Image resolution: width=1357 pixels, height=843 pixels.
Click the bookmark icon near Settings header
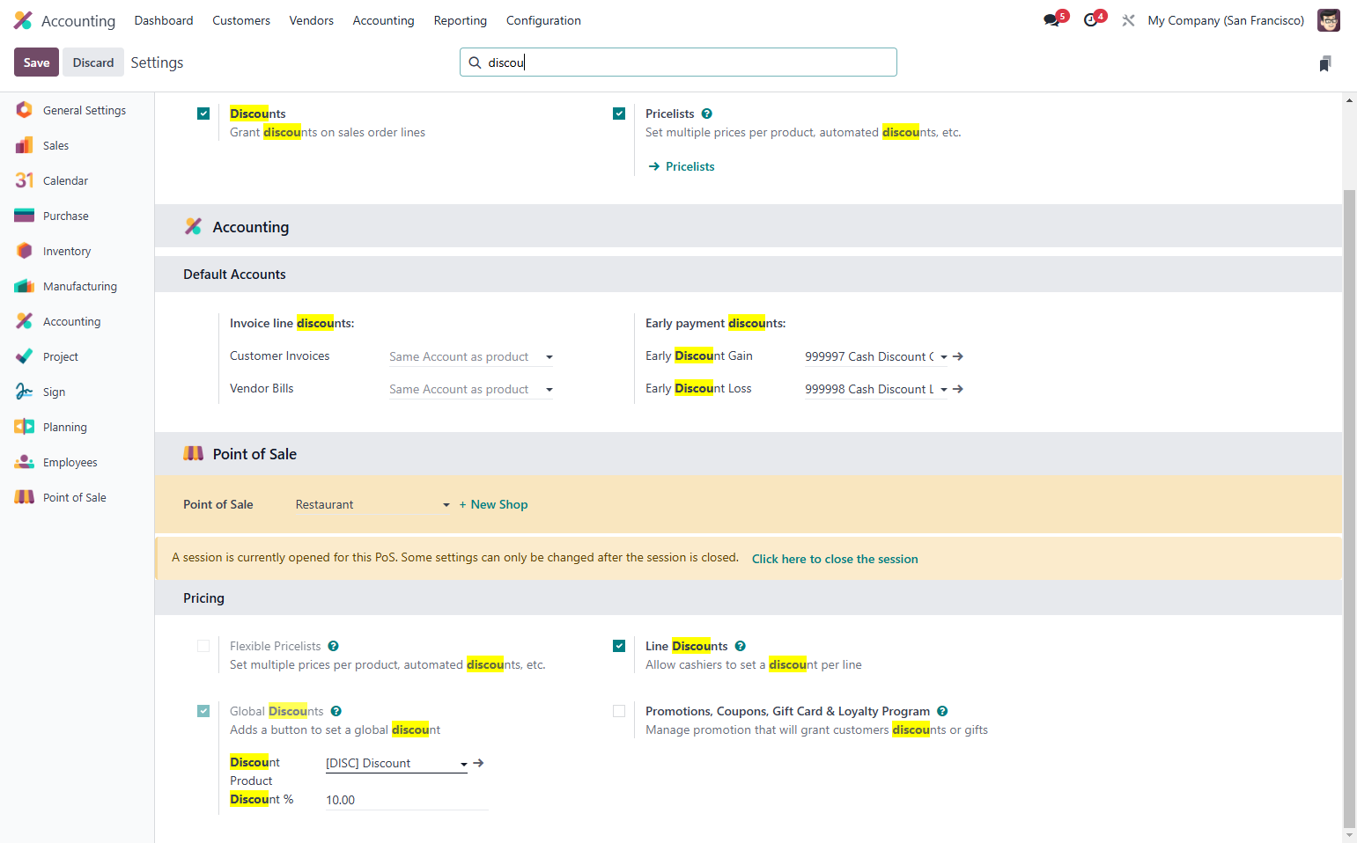coord(1325,63)
